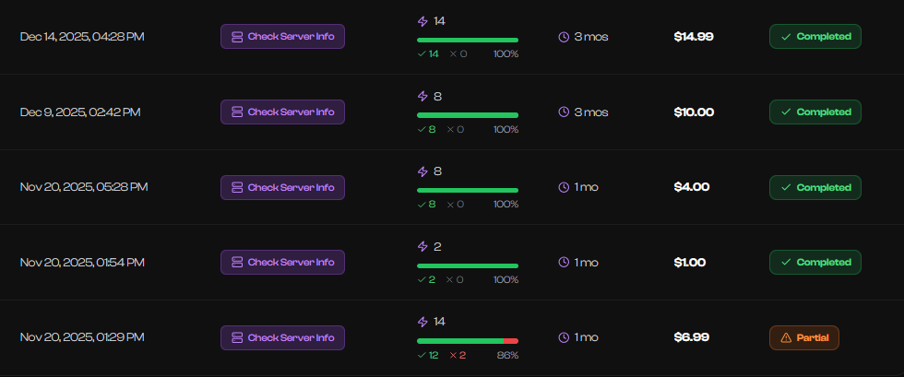
Task: Click the red X failed icon in the Nov 20, 01:29 PM row
Action: coord(453,356)
